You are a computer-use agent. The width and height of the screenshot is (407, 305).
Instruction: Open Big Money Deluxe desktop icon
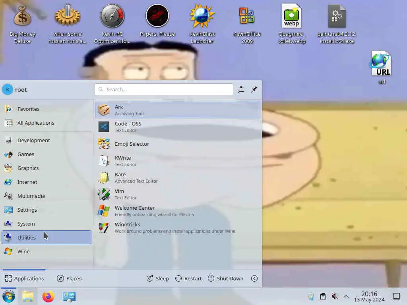tap(22, 24)
